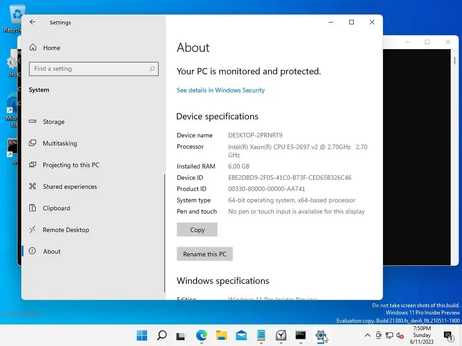The image size is (462, 346).
Task: Select the Microsoft Edge desktop shortcut
Action: point(12,110)
